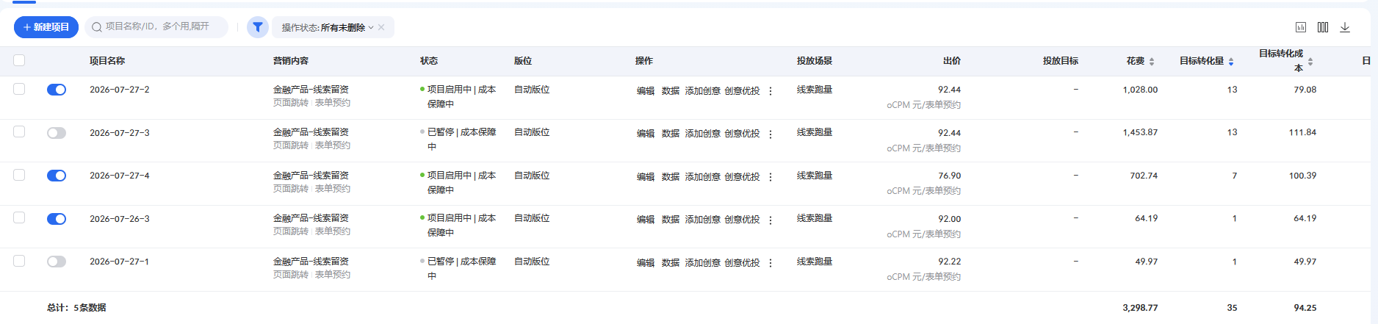Click the 营销内容 column header
Screen dimensions: 1378x324
pyautogui.click(x=291, y=61)
